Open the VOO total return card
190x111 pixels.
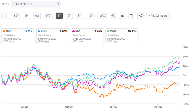point(53,36)
